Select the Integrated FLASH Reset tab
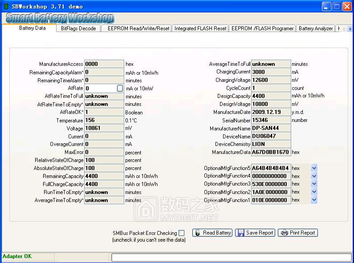354x263 pixels. [200, 28]
